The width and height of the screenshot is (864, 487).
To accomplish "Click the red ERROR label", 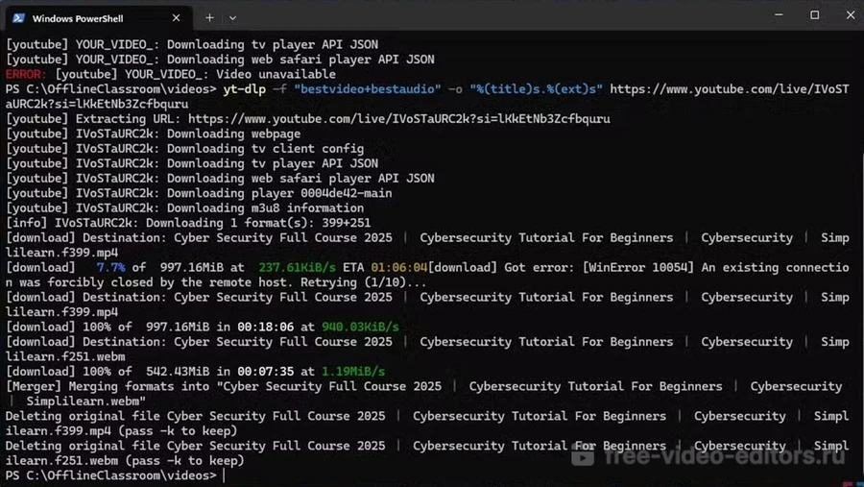I will pos(26,74).
